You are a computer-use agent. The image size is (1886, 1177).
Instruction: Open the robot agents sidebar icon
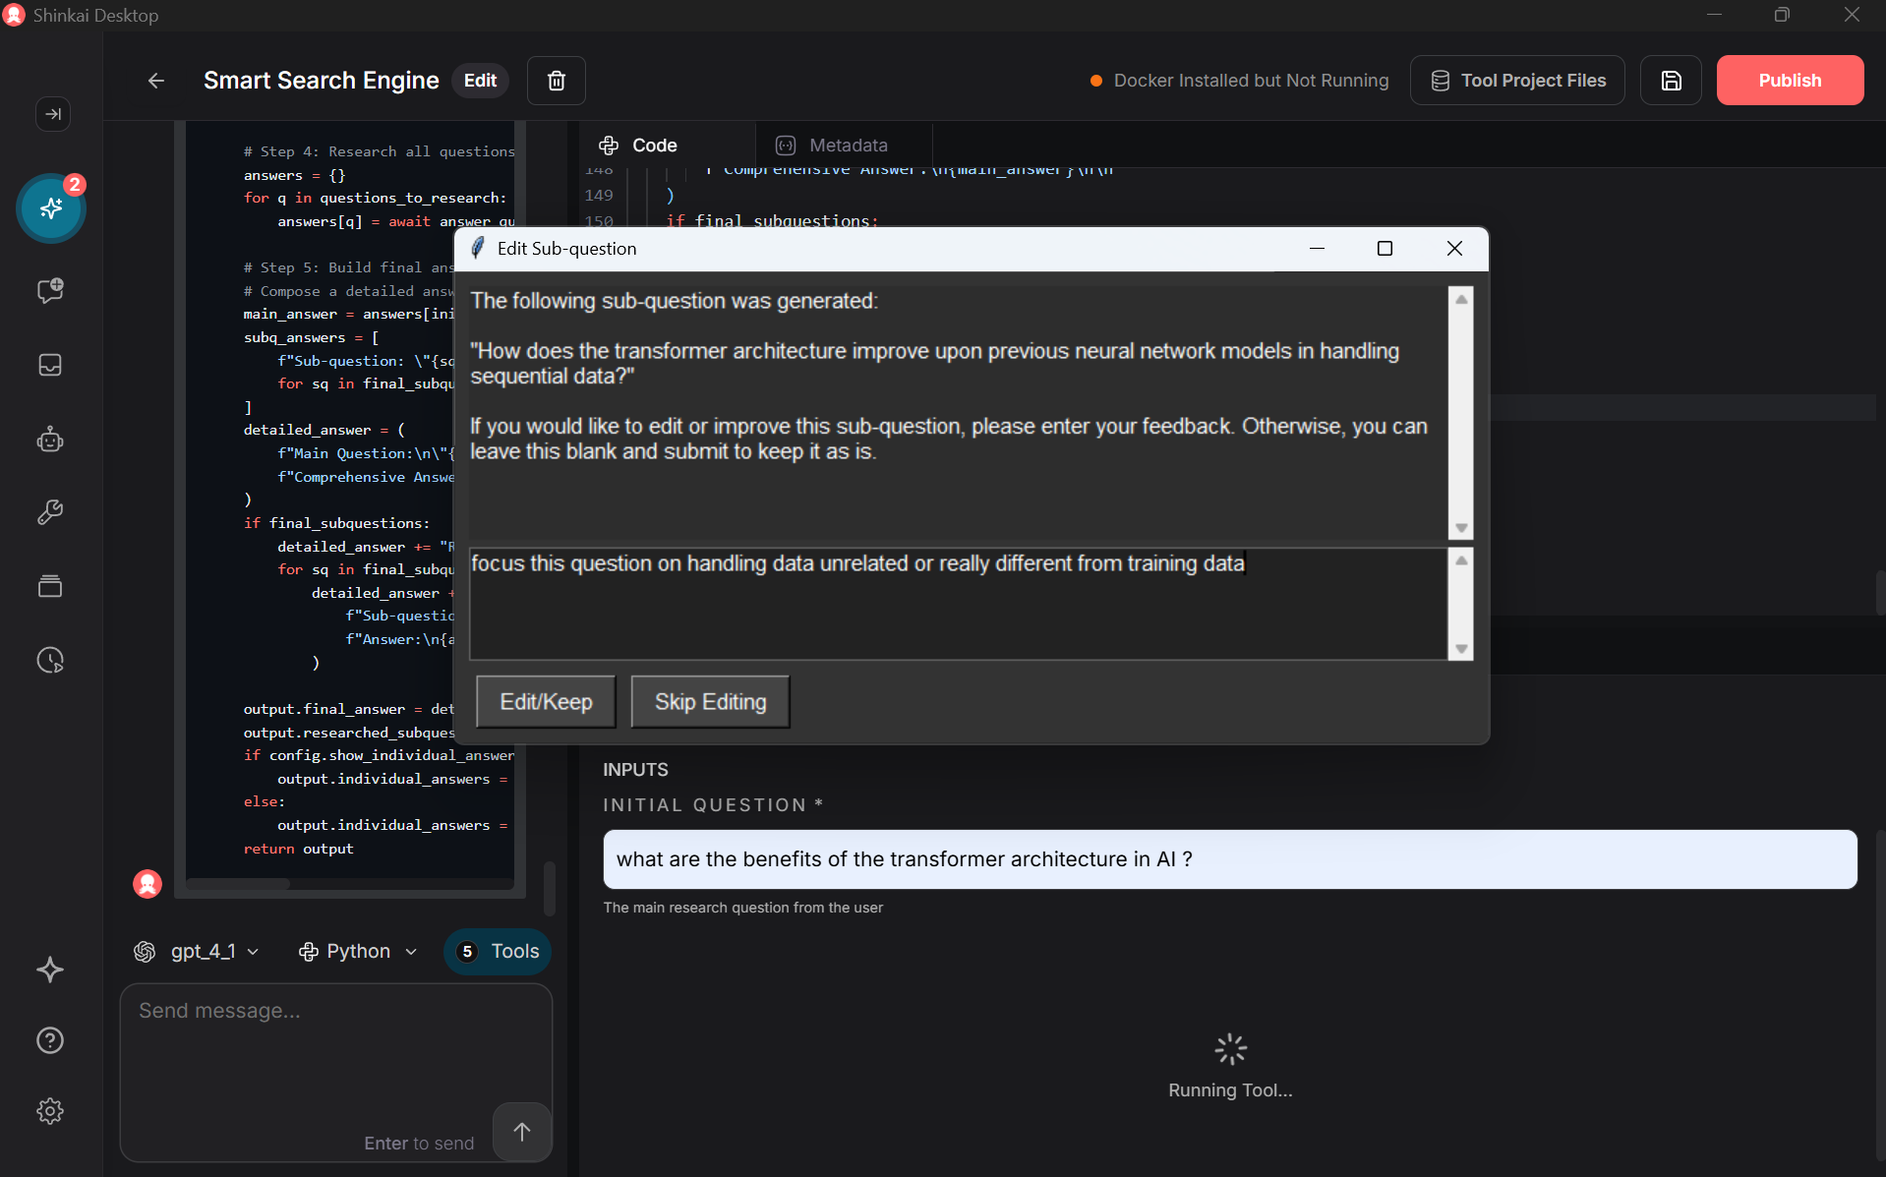(x=50, y=440)
